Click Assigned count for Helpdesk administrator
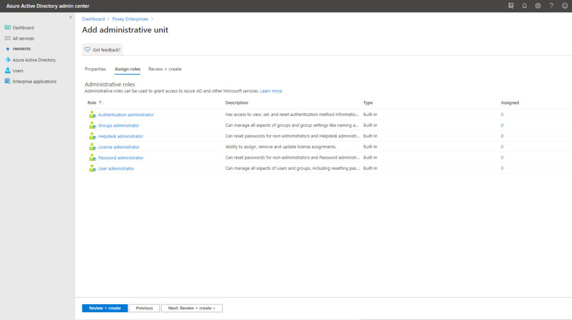The image size is (572, 320). 502,136
